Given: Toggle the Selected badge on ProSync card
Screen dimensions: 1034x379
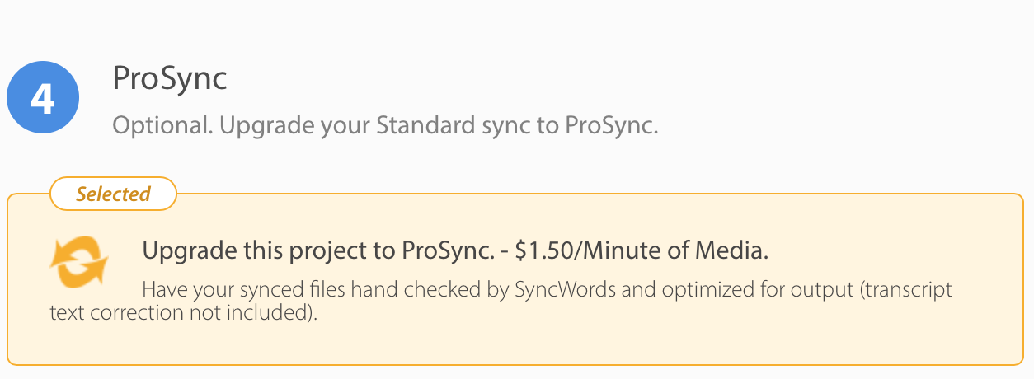Looking at the screenshot, I should (x=114, y=194).
